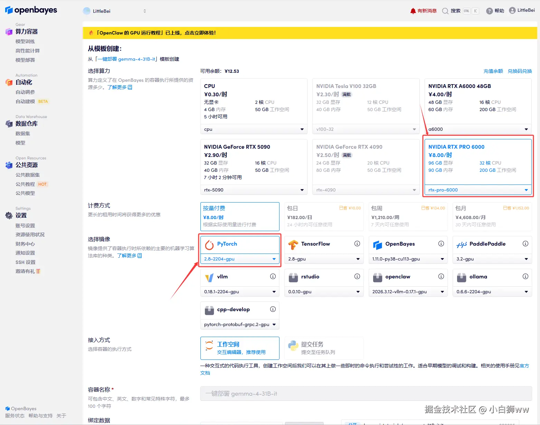
Task: Open TensorFlow version dropdown 2.8-gpu
Action: pyautogui.click(x=324, y=259)
